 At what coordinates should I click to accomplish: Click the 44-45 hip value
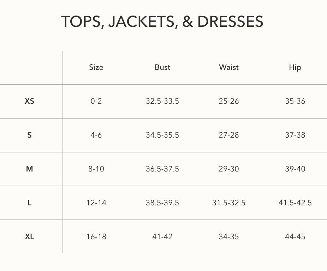[295, 237]
